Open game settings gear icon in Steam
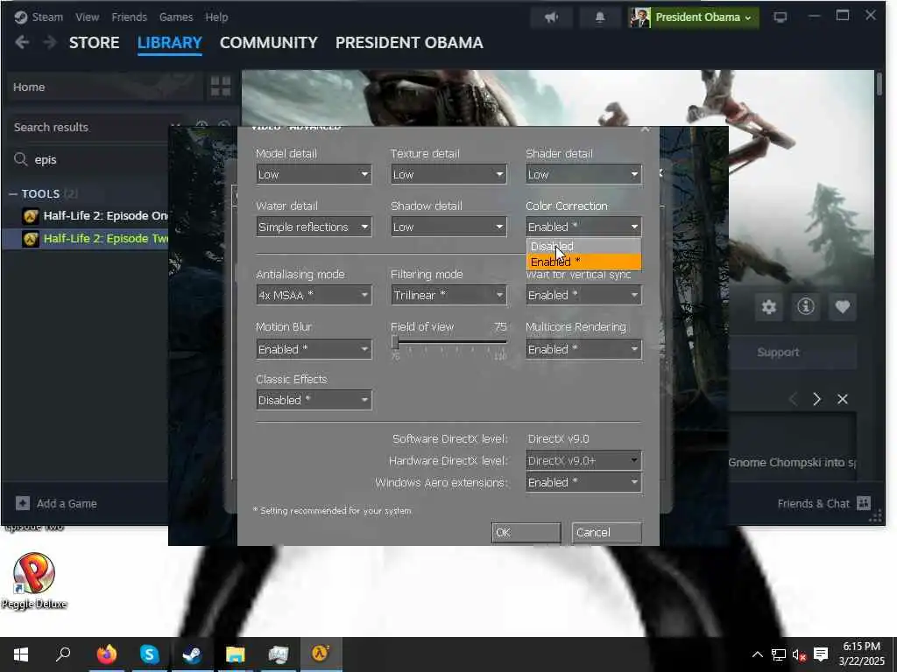Image resolution: width=897 pixels, height=672 pixels. point(769,307)
